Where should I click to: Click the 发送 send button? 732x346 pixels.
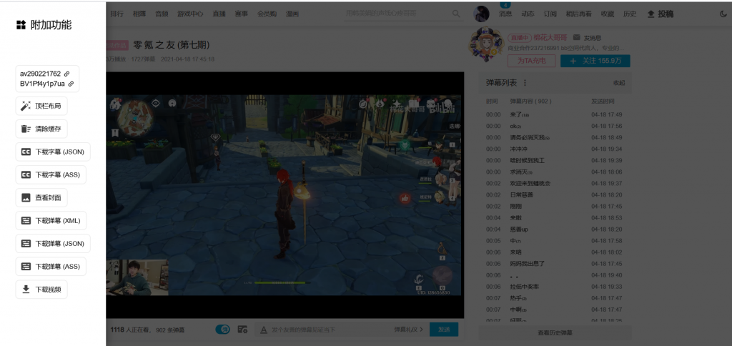point(444,330)
